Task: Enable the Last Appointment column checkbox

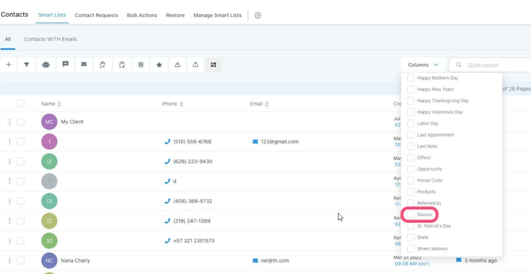Action: (410, 135)
